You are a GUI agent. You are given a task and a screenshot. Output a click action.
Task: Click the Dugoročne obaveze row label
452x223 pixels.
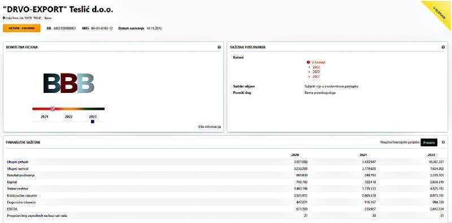tap(21, 202)
